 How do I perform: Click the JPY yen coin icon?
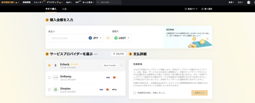[x=90, y=38]
